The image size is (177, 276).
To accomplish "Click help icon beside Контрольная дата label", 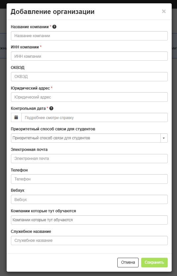I will pos(51,108).
